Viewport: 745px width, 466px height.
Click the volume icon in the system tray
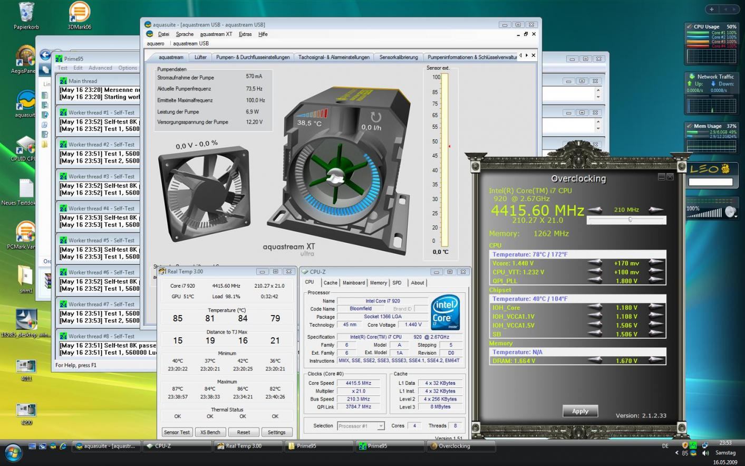point(705,453)
